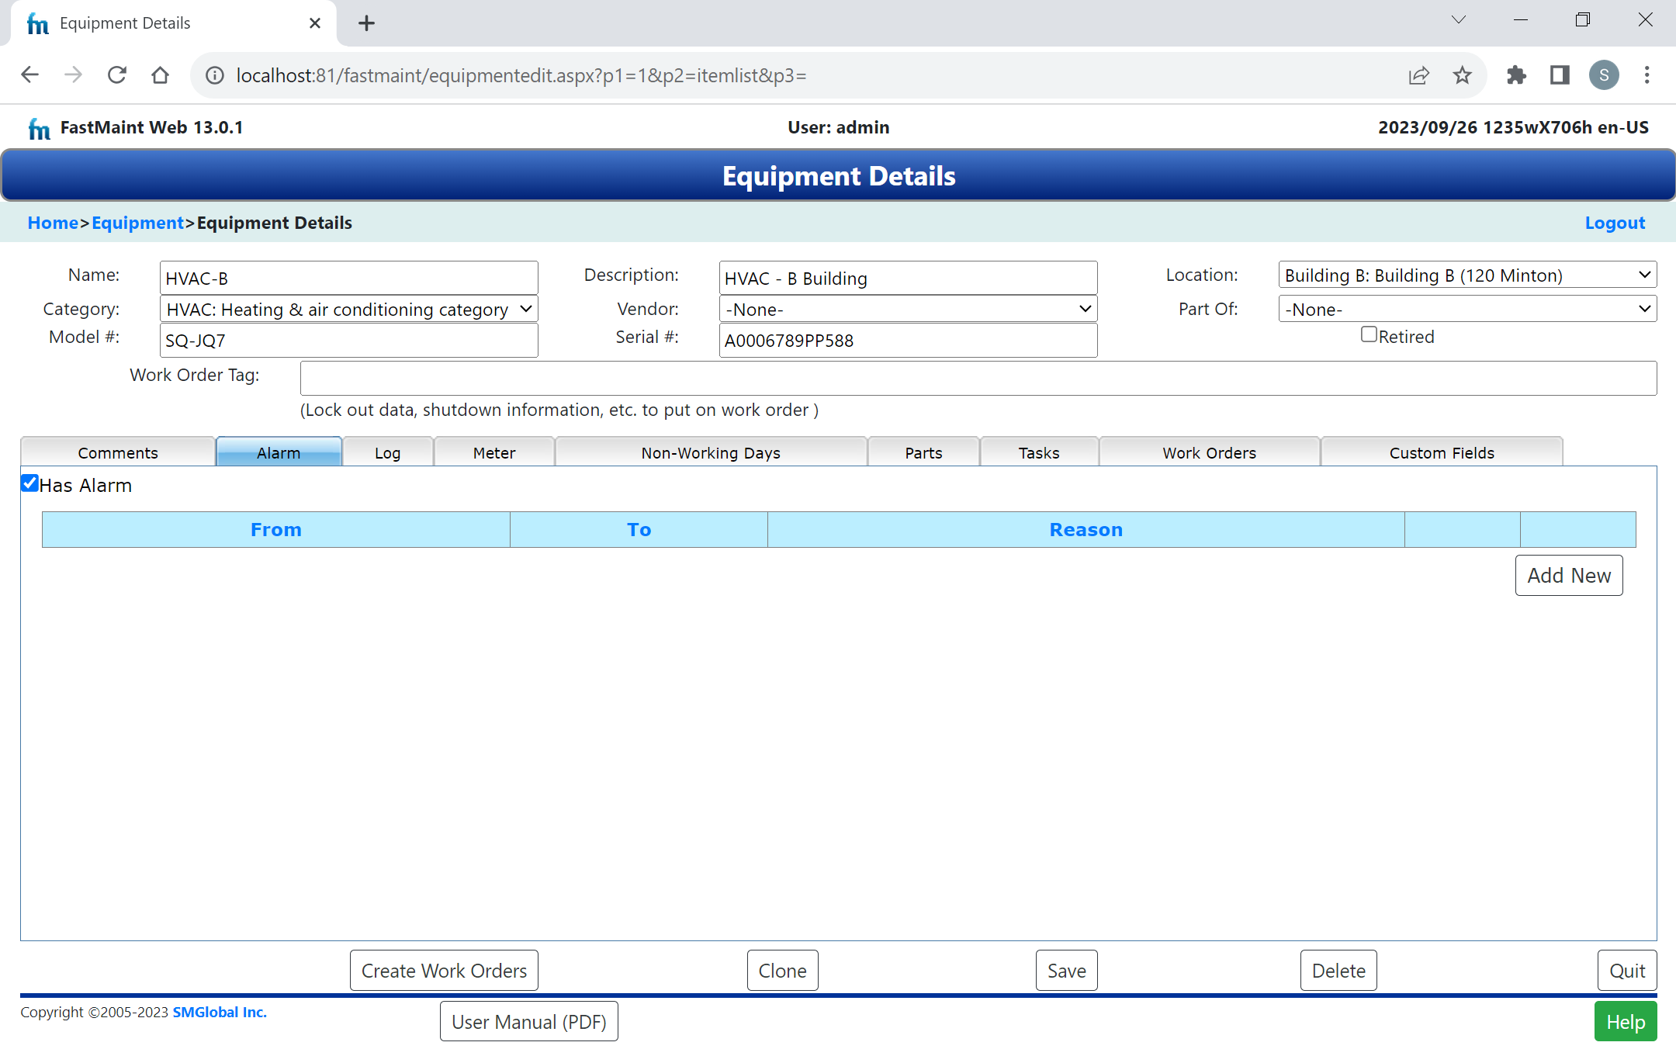Open the Location dropdown
The image size is (1676, 1063).
(x=1467, y=275)
